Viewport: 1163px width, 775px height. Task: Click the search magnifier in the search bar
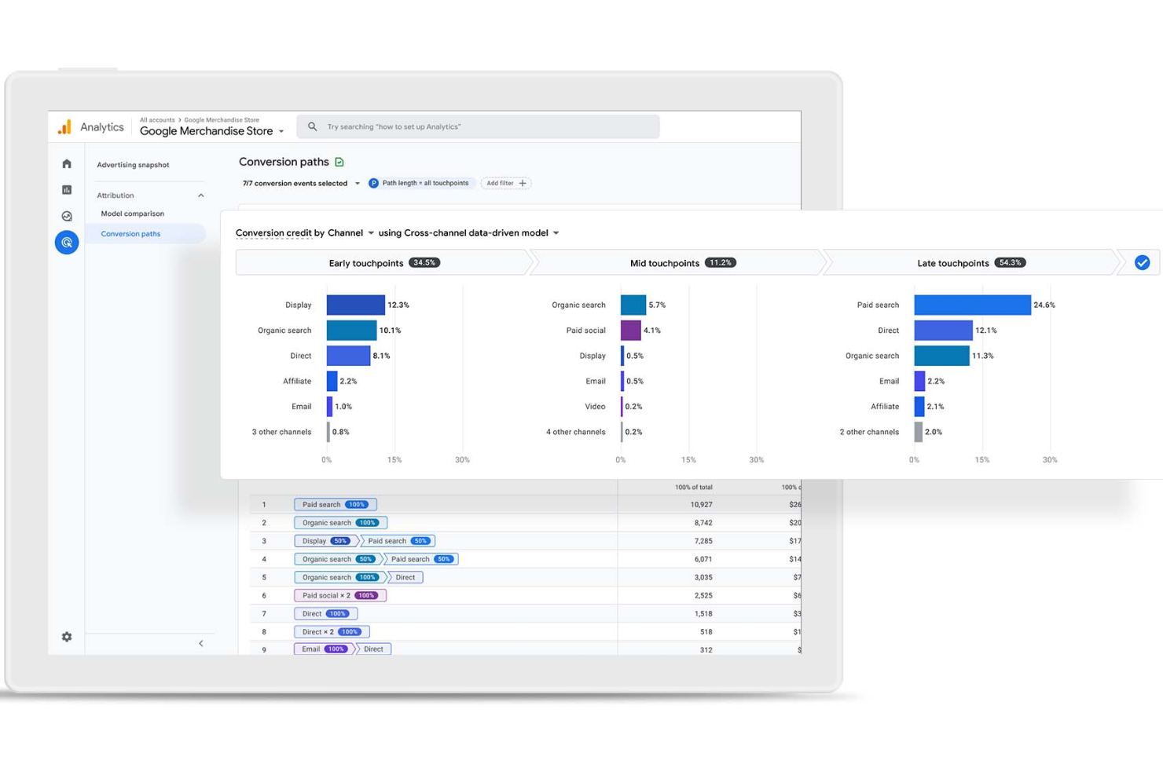(x=312, y=126)
